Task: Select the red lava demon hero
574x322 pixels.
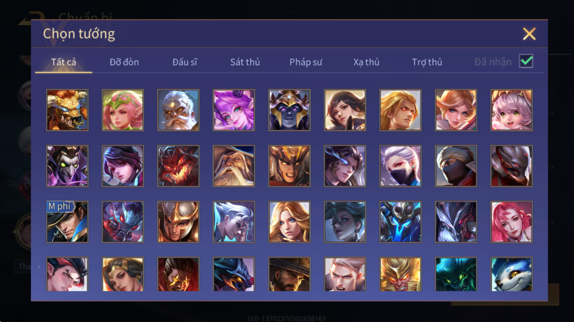Action: [178, 166]
